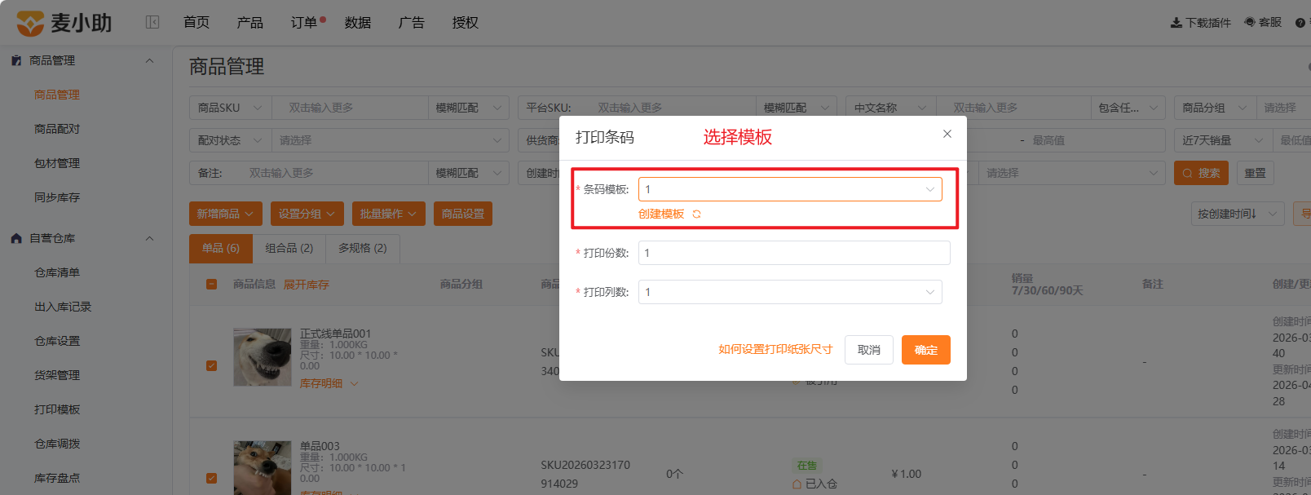The width and height of the screenshot is (1311, 495).
Task: Go to 同步库存 in sidebar
Action: (57, 197)
